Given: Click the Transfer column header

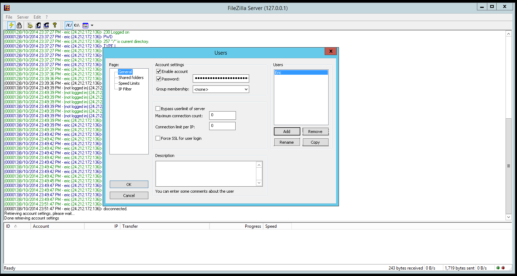Looking at the screenshot, I should click(x=165, y=226).
